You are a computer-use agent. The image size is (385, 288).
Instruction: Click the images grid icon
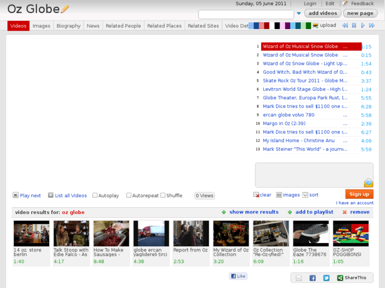point(279,195)
